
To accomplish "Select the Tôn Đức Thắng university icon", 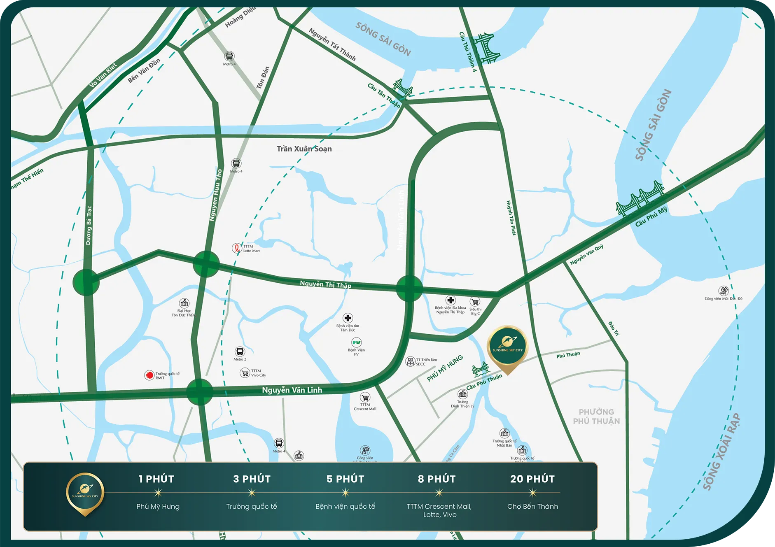I will (184, 303).
